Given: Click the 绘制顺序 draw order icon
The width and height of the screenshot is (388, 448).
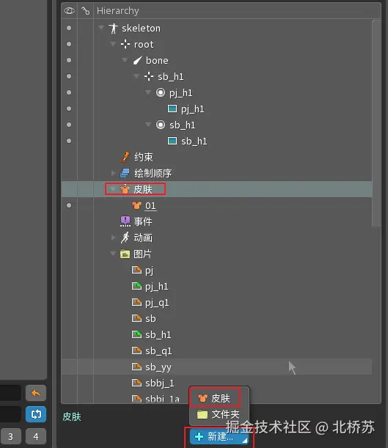Looking at the screenshot, I should coord(125,173).
